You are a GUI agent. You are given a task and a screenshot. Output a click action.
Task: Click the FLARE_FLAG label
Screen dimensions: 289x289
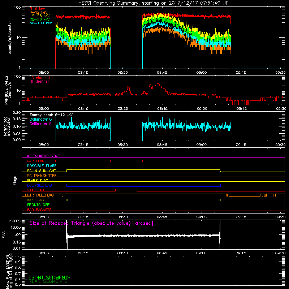click(38, 180)
